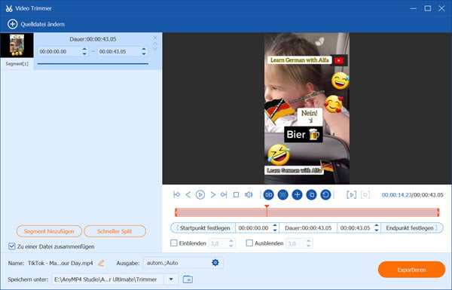
Task: Enable the Einblenden checkbox
Action: [174, 243]
